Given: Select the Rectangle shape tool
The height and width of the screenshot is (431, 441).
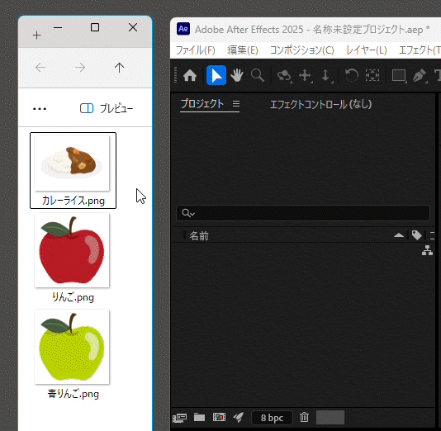Looking at the screenshot, I should (399, 76).
